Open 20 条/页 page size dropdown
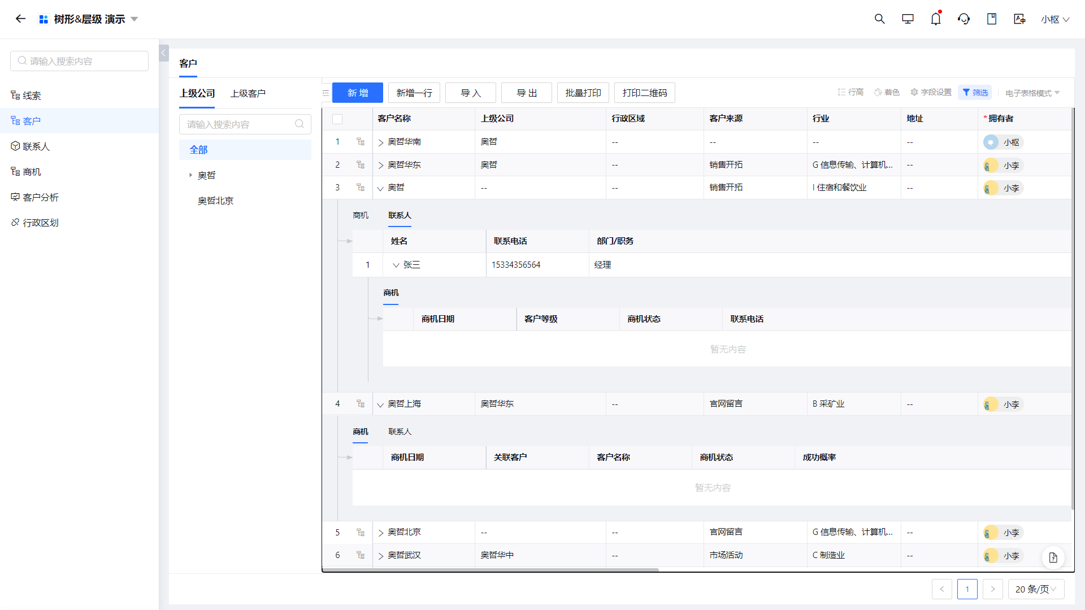Screen dimensions: 1085x610 [x=1036, y=589]
